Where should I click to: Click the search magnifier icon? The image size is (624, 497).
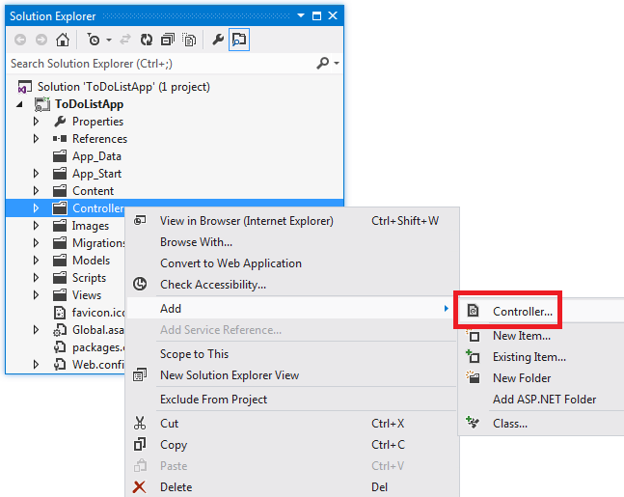323,63
